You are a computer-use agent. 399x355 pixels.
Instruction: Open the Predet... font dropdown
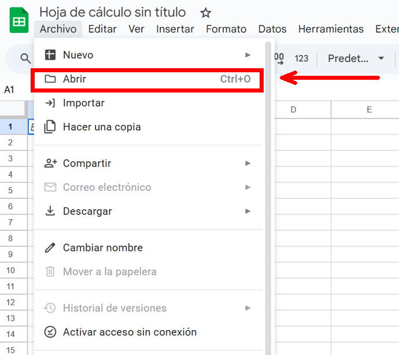(x=356, y=58)
